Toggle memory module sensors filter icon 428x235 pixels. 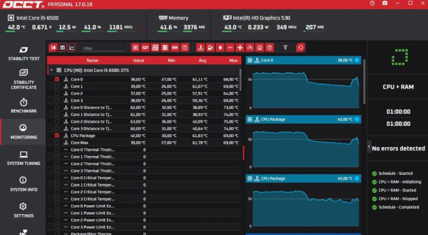click(x=175, y=48)
